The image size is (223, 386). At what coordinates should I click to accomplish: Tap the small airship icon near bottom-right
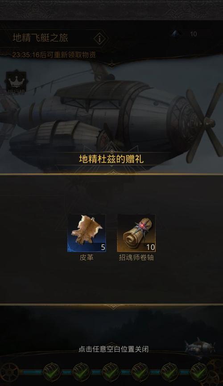point(199,346)
